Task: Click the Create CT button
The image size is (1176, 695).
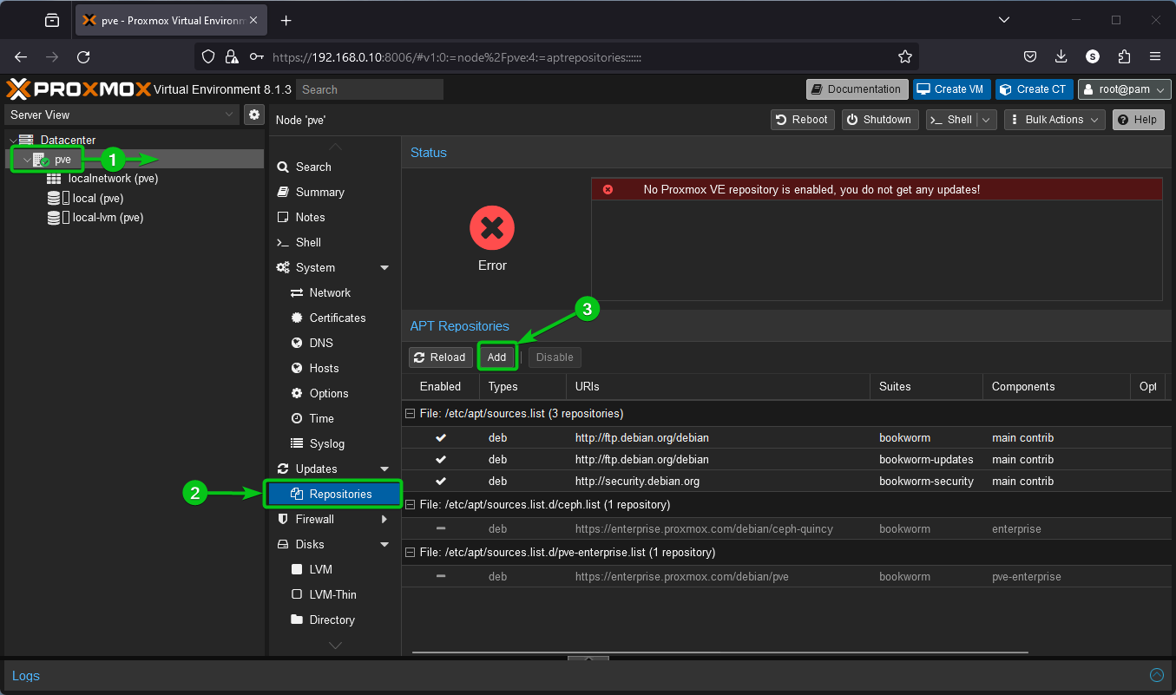Action: tap(1034, 89)
